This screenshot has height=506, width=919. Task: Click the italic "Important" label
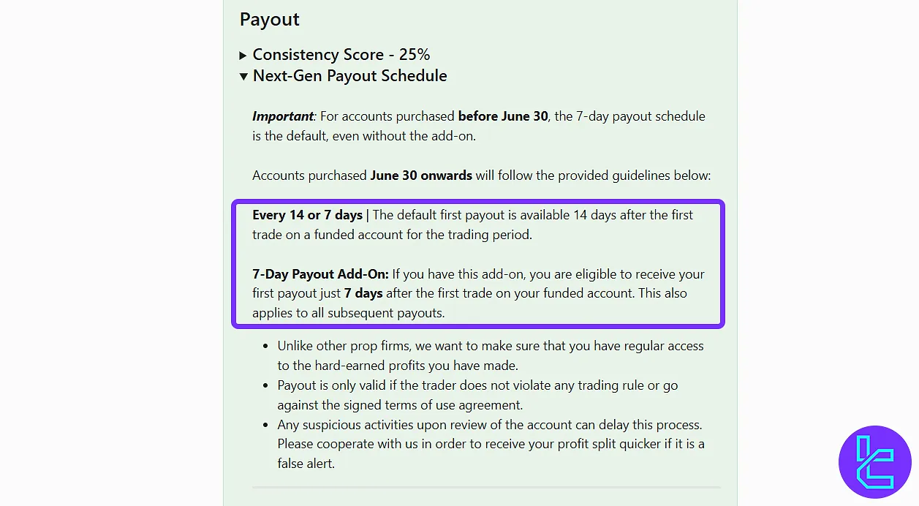click(x=283, y=116)
